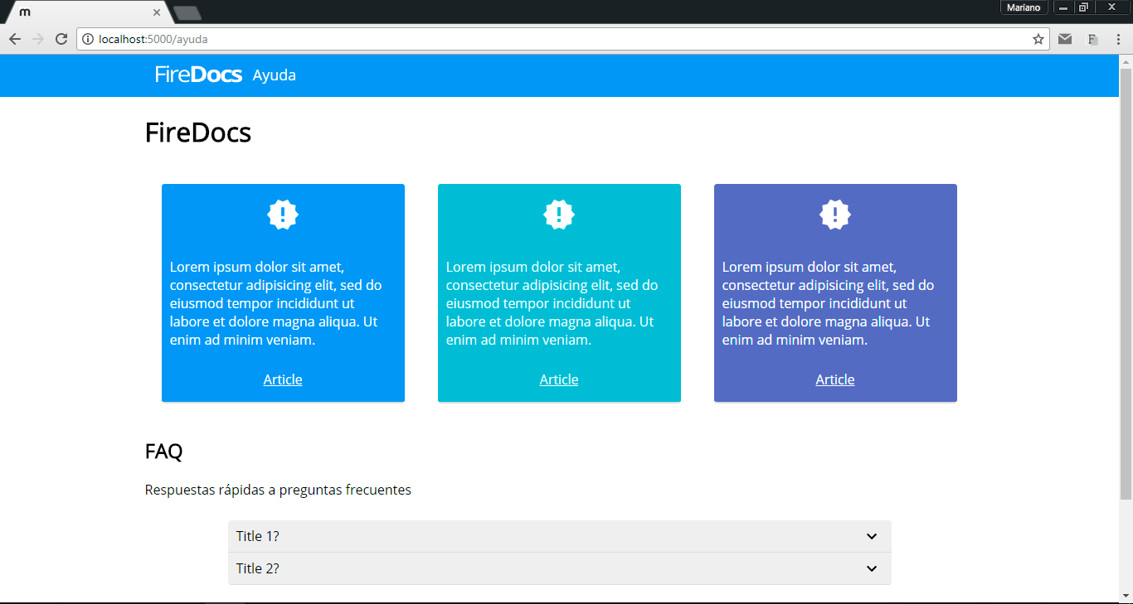Expand the 'Title 1?' FAQ chevron

(872, 536)
